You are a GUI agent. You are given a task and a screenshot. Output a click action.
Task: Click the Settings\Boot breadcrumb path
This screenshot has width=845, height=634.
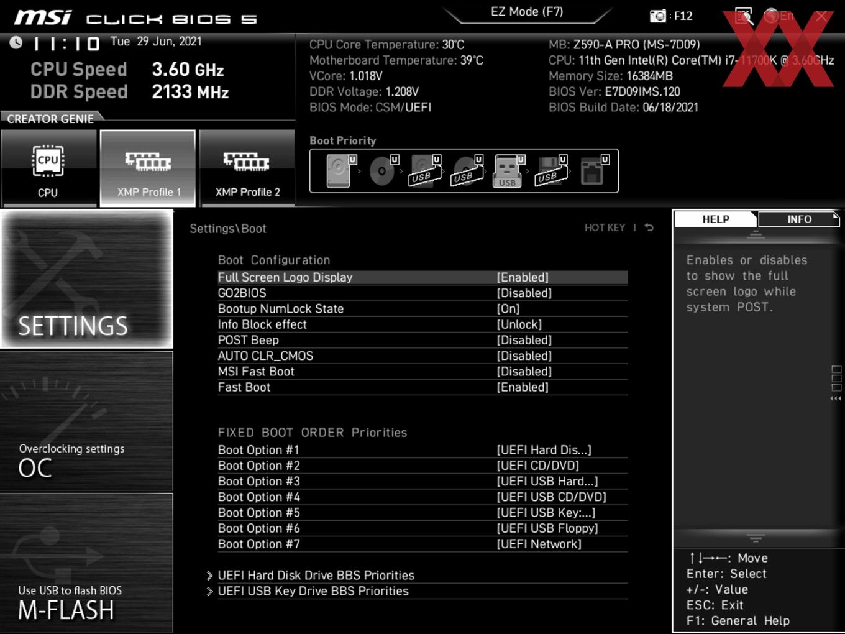pos(228,229)
